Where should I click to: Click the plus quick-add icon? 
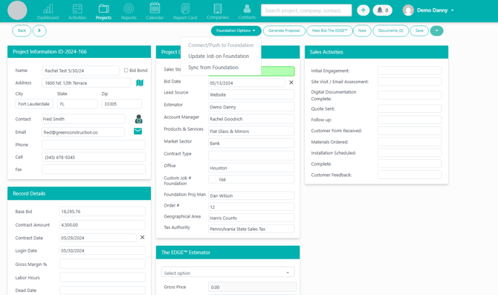[x=363, y=10]
